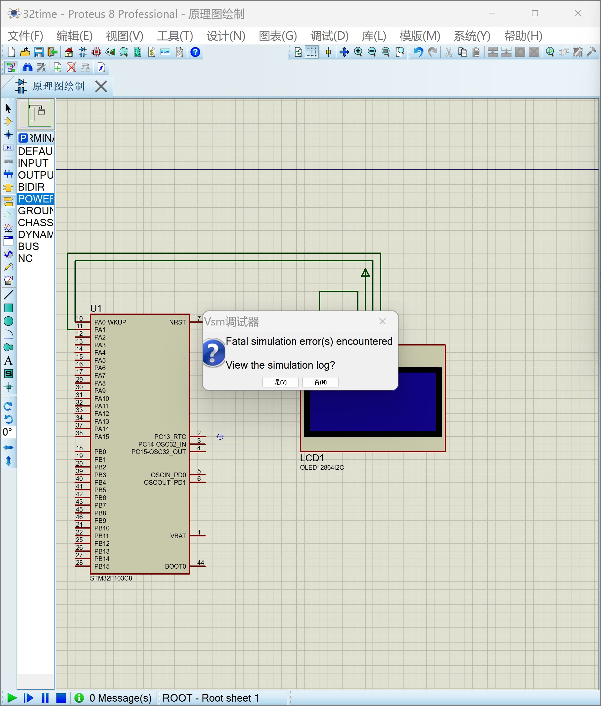Image resolution: width=601 pixels, height=706 pixels.
Task: Select the Wire Label mode LBL tool
Action: (x=8, y=148)
